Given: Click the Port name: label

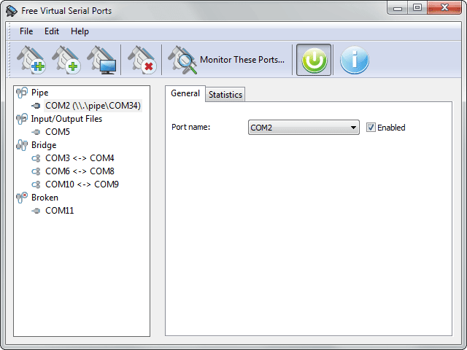Looking at the screenshot, I should [x=190, y=127].
